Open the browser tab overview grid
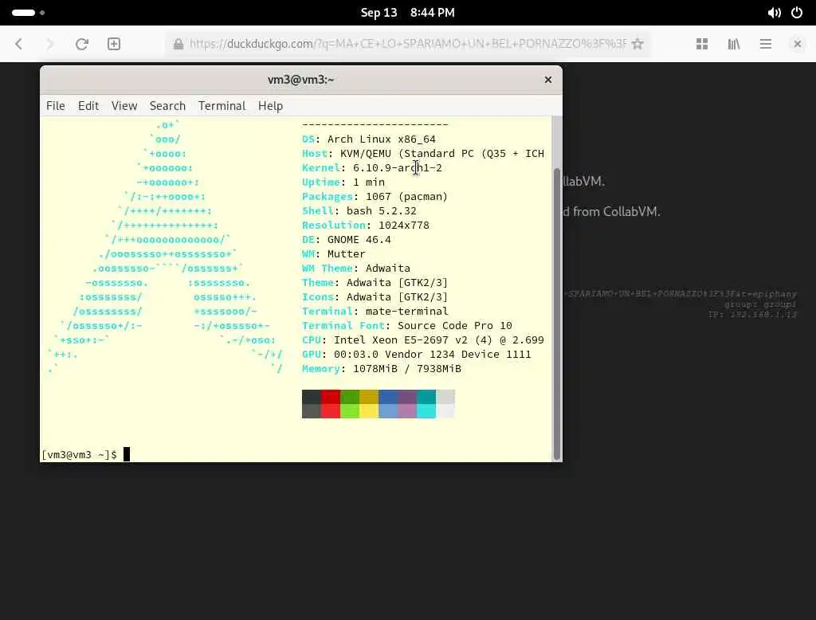The height and width of the screenshot is (620, 816). tap(702, 44)
